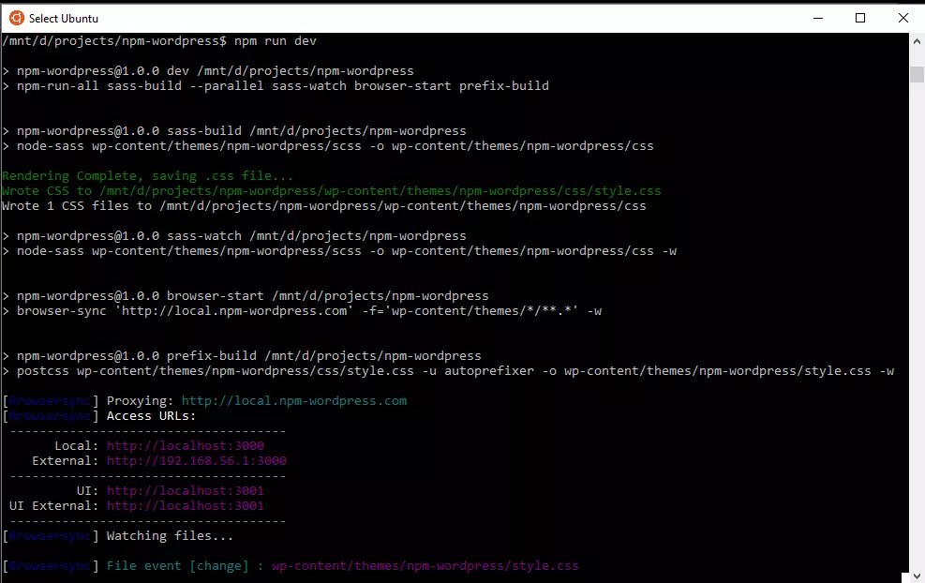This screenshot has width=925, height=583.
Task: Click the External URL http://192.168.56.1:3000
Action: tap(197, 461)
